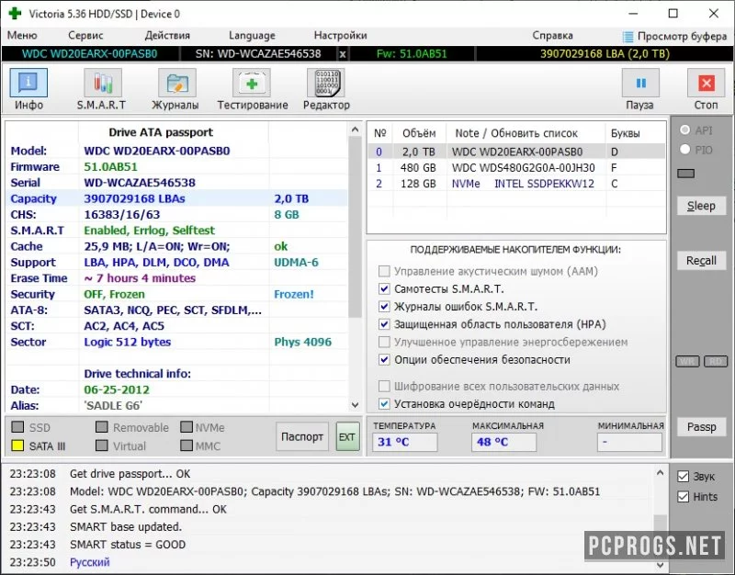Select drive 0 WDC WD20EARX-00PASB0 row

(515, 152)
